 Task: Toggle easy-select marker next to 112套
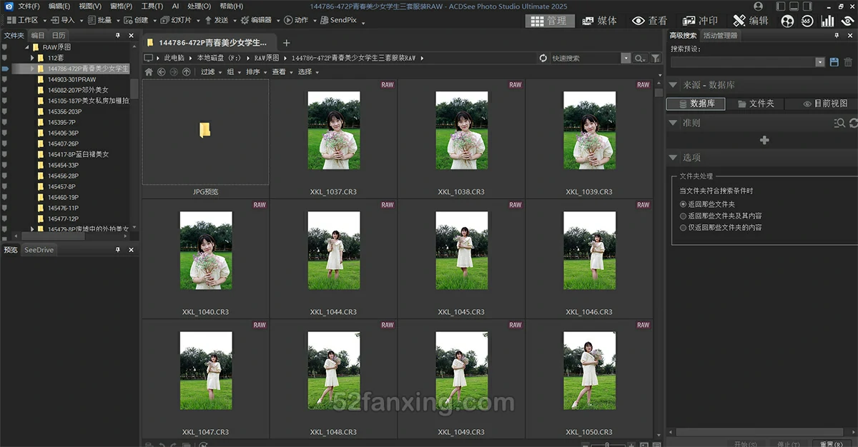point(5,58)
